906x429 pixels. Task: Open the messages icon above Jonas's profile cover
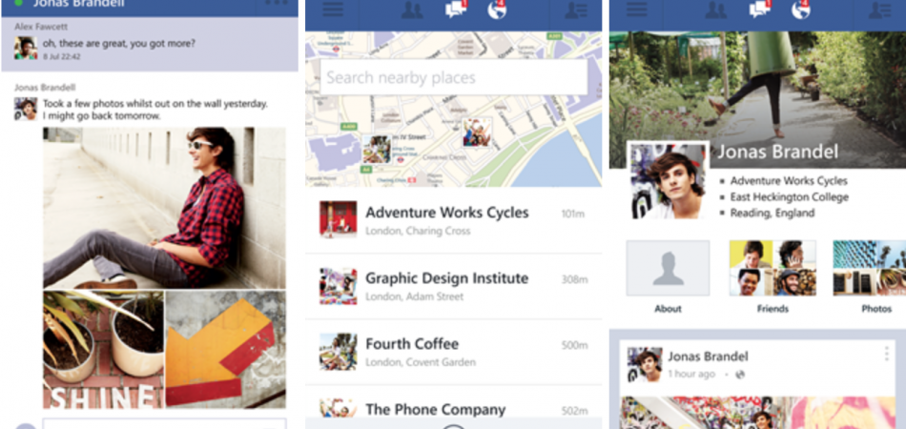tap(760, 10)
